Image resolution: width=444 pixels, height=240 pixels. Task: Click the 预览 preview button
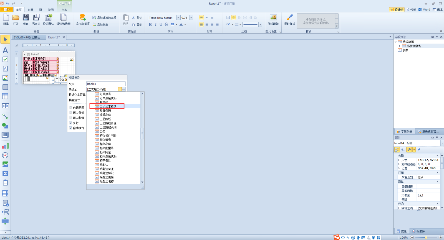point(411,10)
